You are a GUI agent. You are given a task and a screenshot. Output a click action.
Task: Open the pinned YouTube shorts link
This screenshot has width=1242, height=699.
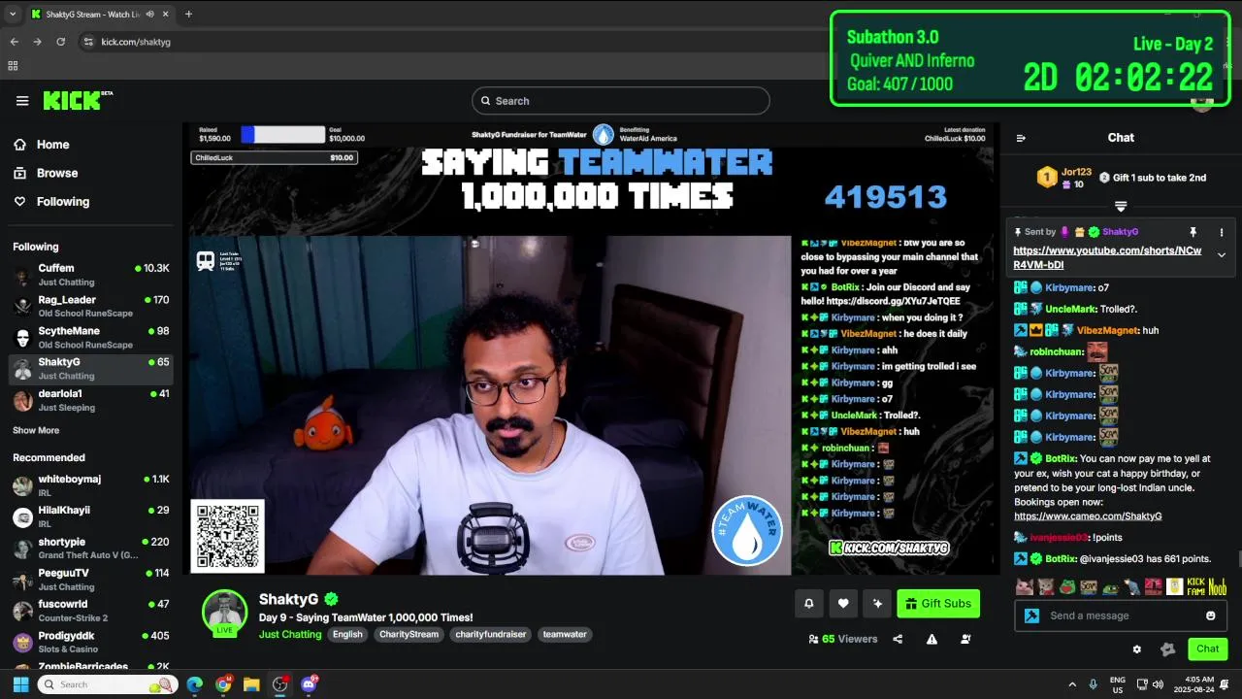click(1107, 257)
